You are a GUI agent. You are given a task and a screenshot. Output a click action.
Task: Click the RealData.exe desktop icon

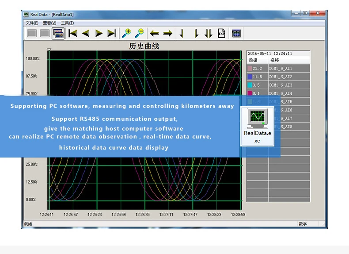pyautogui.click(x=257, y=126)
